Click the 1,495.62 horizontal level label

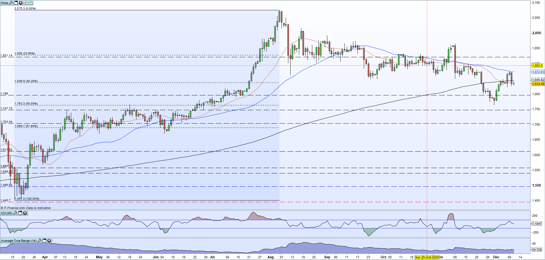coord(7,185)
